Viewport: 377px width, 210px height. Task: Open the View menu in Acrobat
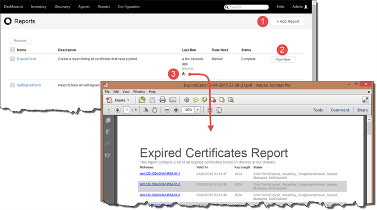point(126,92)
